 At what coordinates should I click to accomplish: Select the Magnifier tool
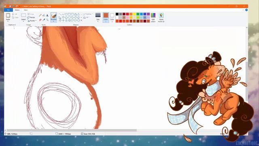47,20
